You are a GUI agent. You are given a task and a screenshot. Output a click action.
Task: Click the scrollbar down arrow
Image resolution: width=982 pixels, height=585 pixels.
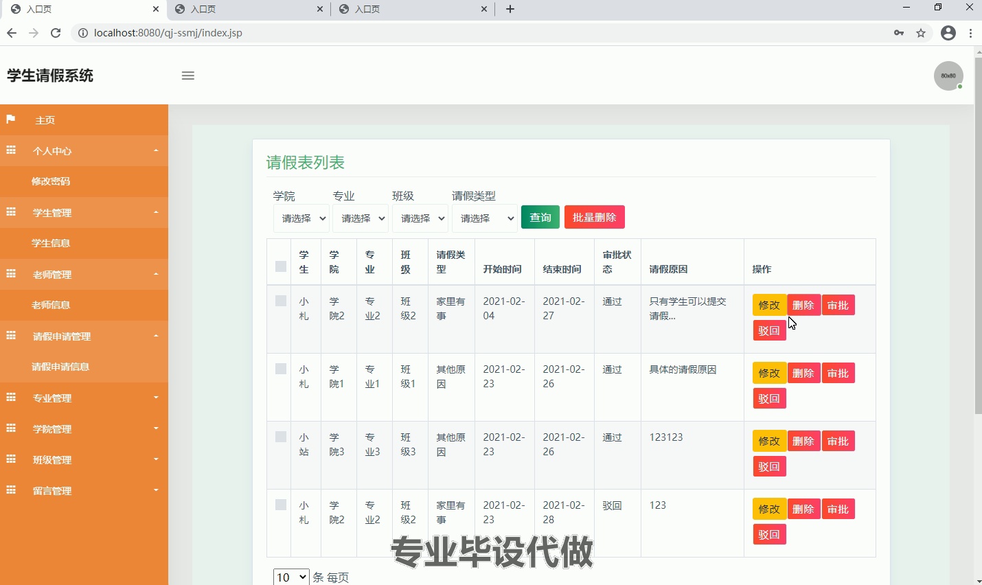point(978,580)
